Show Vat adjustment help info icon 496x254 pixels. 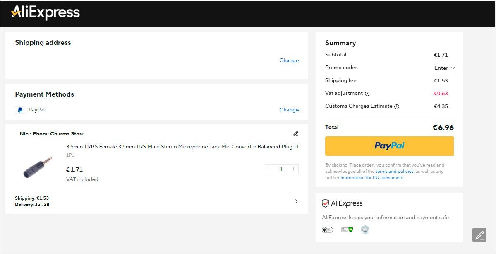click(367, 94)
